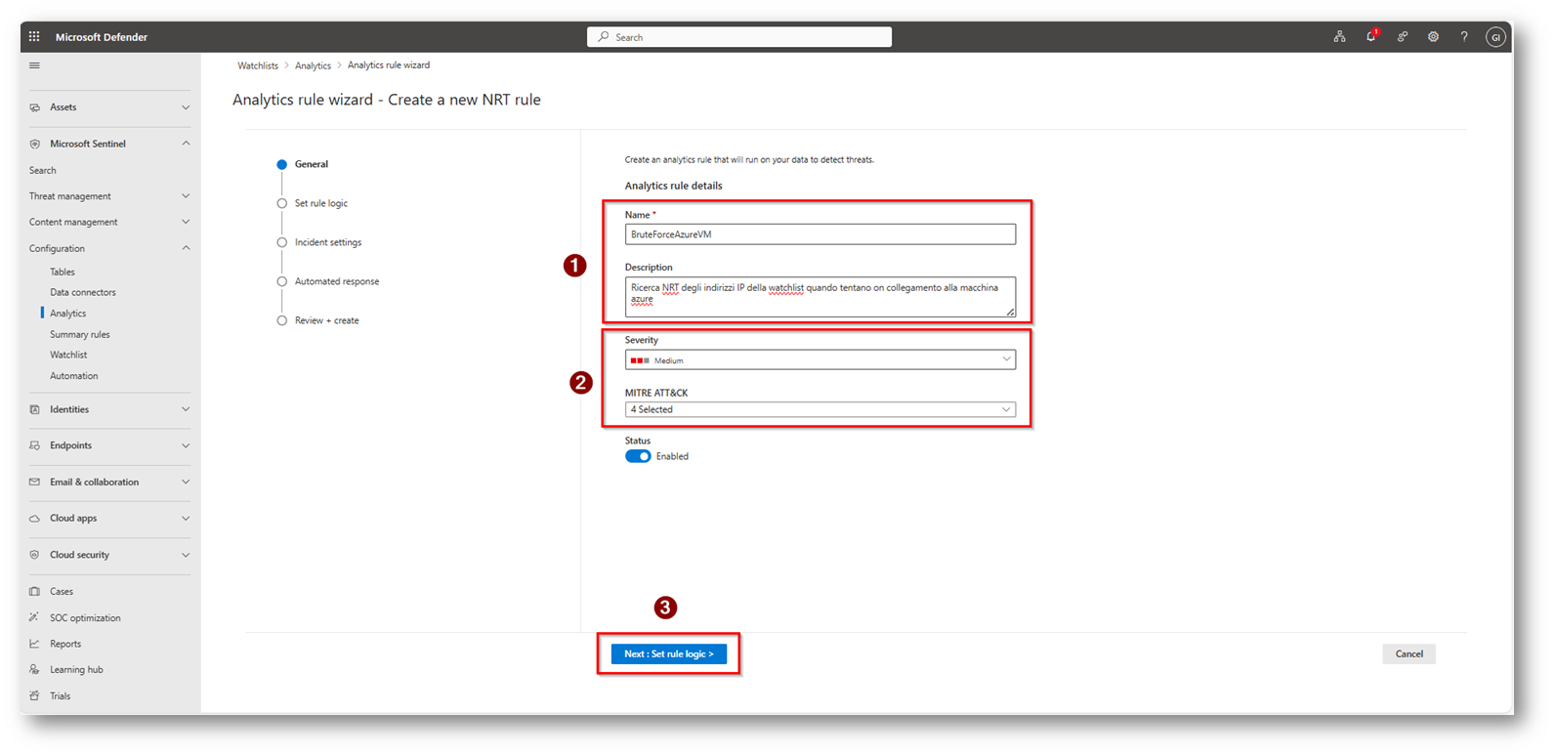Open Reports via its chart icon
The image size is (1555, 756).
[x=35, y=644]
